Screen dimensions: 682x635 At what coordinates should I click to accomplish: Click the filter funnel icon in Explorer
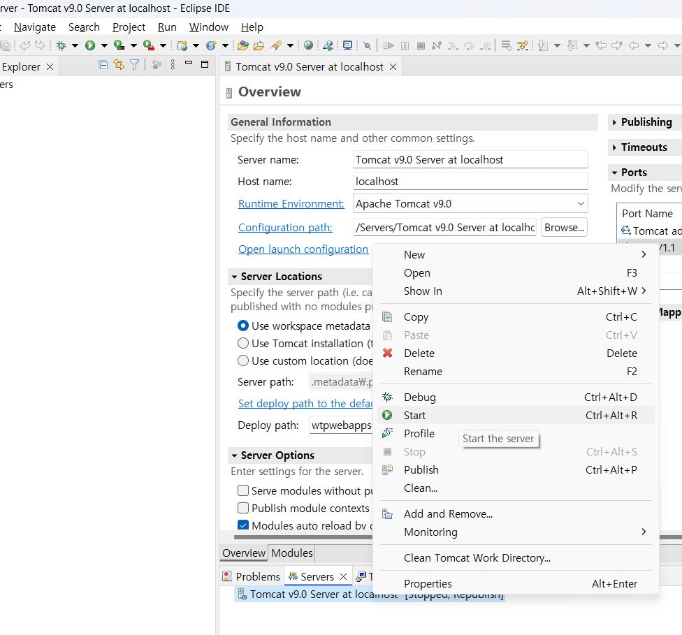click(x=135, y=65)
